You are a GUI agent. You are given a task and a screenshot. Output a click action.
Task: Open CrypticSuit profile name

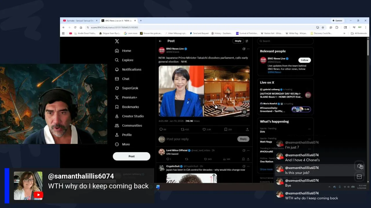(173, 166)
